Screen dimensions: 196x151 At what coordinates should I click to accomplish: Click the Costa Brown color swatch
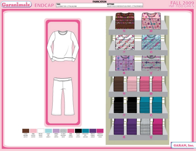[x=26, y=131]
